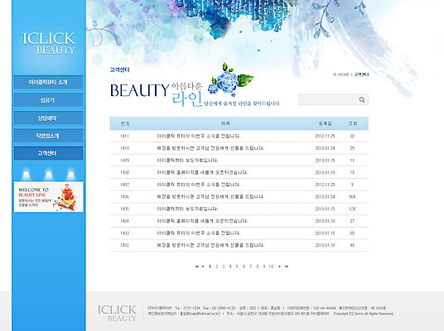Image resolution: width=444 pixels, height=331 pixels.
Task: Go to the first page with double-left arrow
Action: tap(197, 266)
